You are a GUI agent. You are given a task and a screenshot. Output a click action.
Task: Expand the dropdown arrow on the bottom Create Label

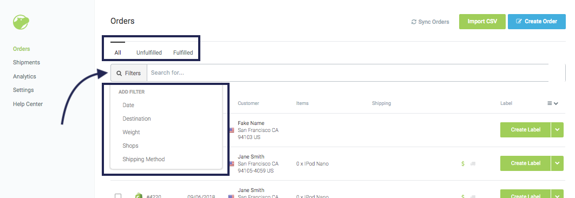click(x=557, y=194)
